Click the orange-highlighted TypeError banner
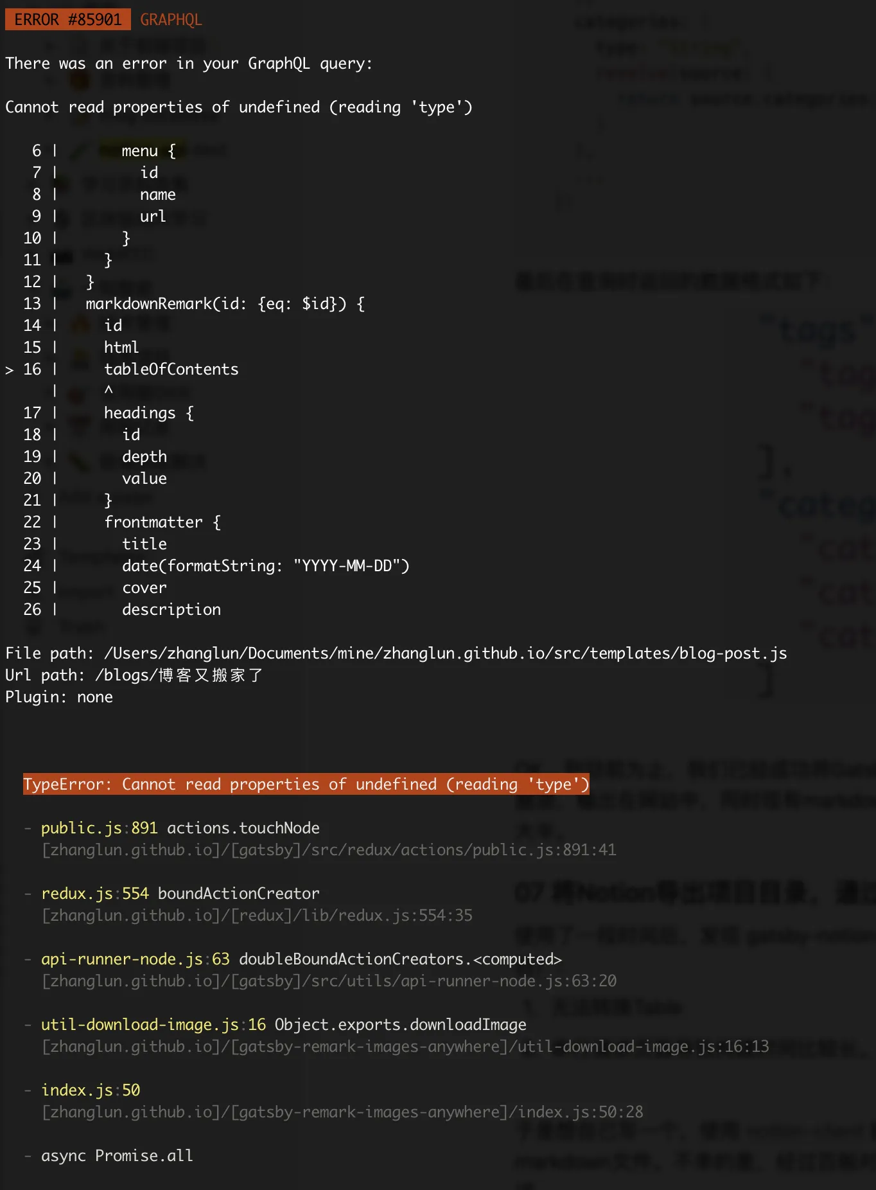The width and height of the screenshot is (876, 1190). tap(306, 784)
